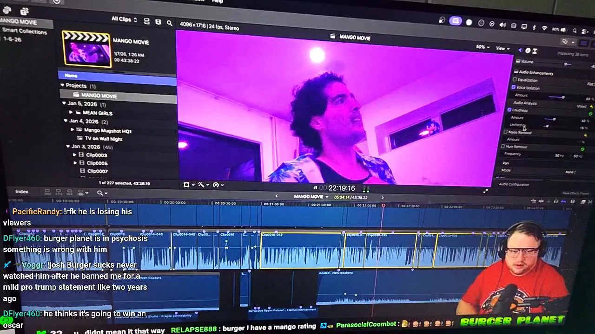The height and width of the screenshot is (334, 595).
Task: Toggle clip appearance list view in browser
Action: pyautogui.click(x=147, y=21)
